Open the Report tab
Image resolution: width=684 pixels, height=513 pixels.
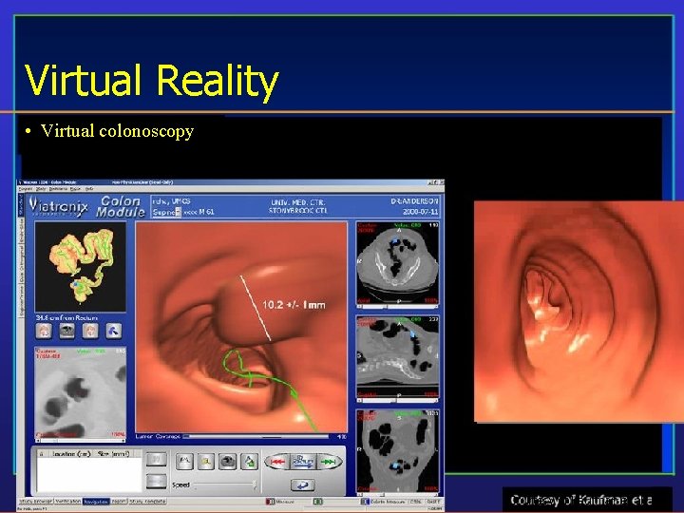coord(119,502)
